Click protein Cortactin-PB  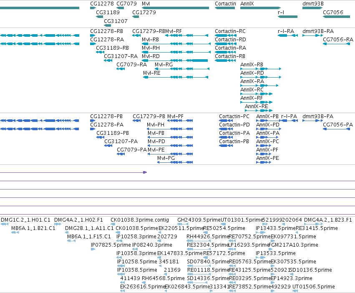(226, 146)
